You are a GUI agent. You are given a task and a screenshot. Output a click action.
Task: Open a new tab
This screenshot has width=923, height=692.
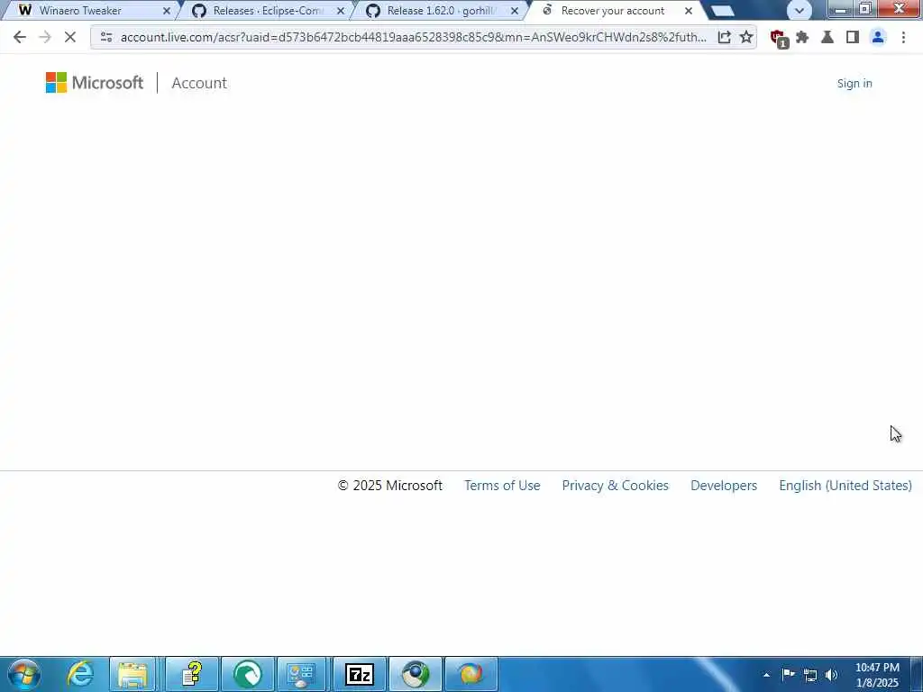722,11
